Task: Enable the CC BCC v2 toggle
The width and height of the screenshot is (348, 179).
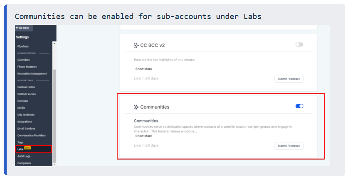Action: (299, 45)
